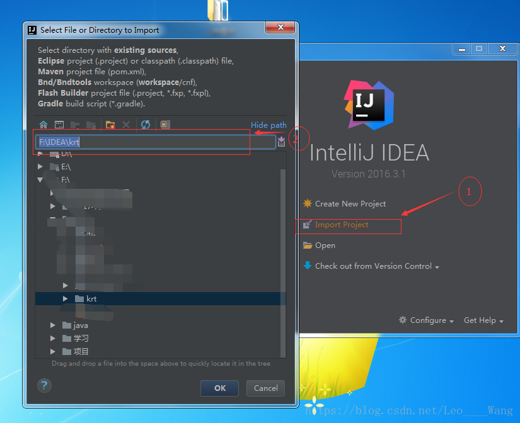Viewport: 520px width, 423px height.
Task: Click Create New Project on welcome screen
Action: click(350, 204)
